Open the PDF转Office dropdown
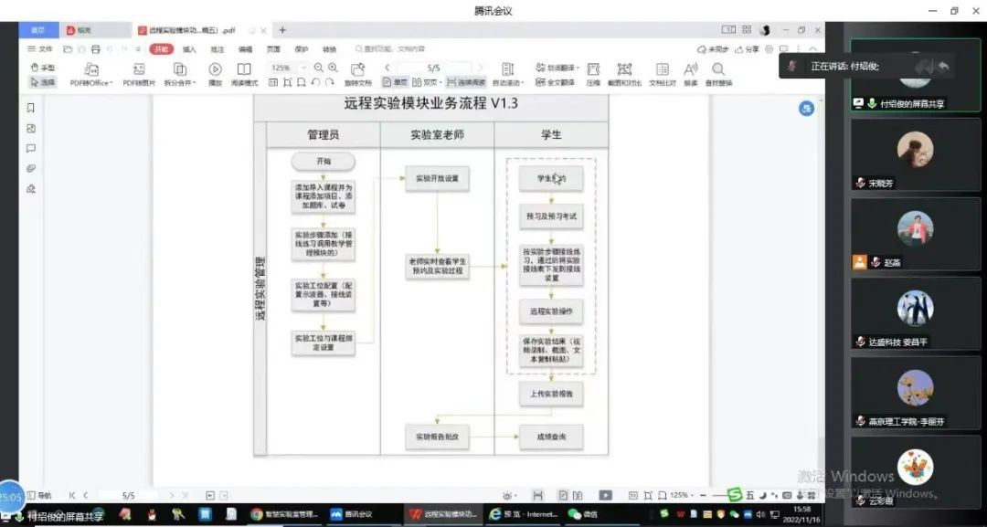The width and height of the screenshot is (987, 527). pyautogui.click(x=91, y=82)
